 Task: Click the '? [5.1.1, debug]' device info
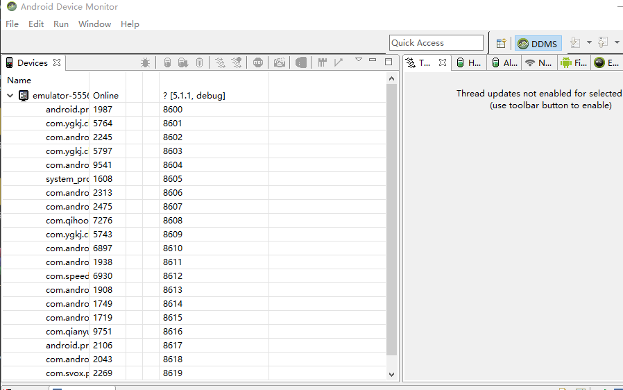(x=194, y=95)
